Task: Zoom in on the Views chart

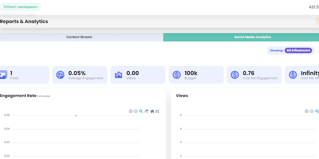Action: (x=307, y=111)
